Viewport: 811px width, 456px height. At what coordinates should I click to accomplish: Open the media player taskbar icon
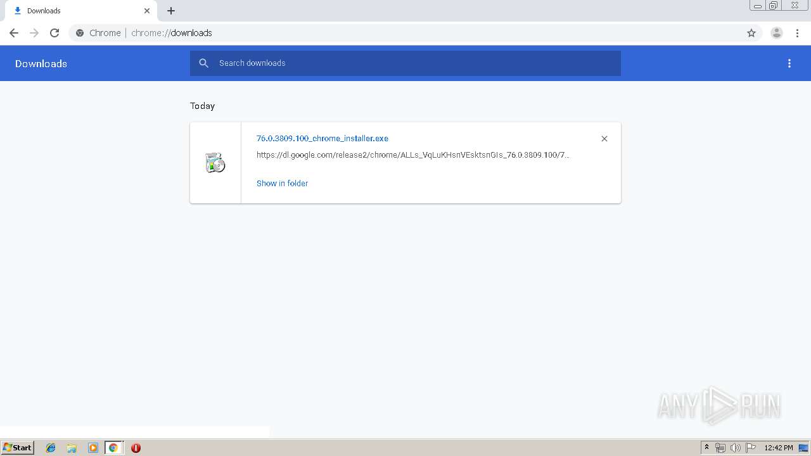pyautogui.click(x=93, y=448)
